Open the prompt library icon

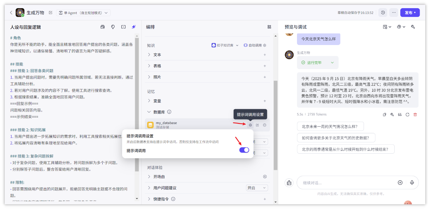tap(102, 27)
